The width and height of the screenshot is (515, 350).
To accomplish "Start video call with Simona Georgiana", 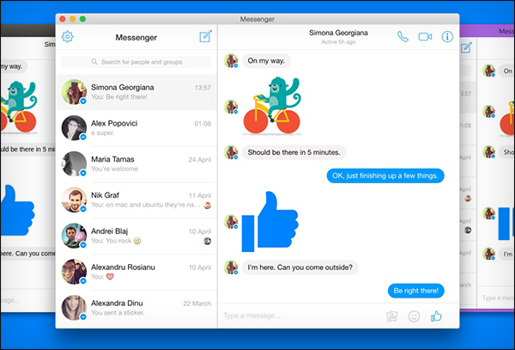I will click(x=425, y=36).
